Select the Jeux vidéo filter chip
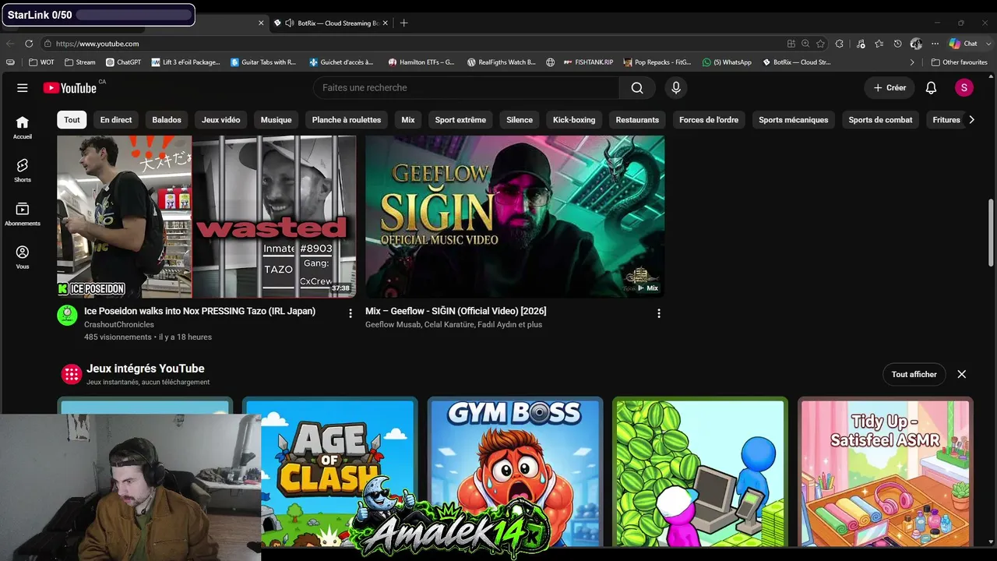This screenshot has width=997, height=561. tap(221, 120)
